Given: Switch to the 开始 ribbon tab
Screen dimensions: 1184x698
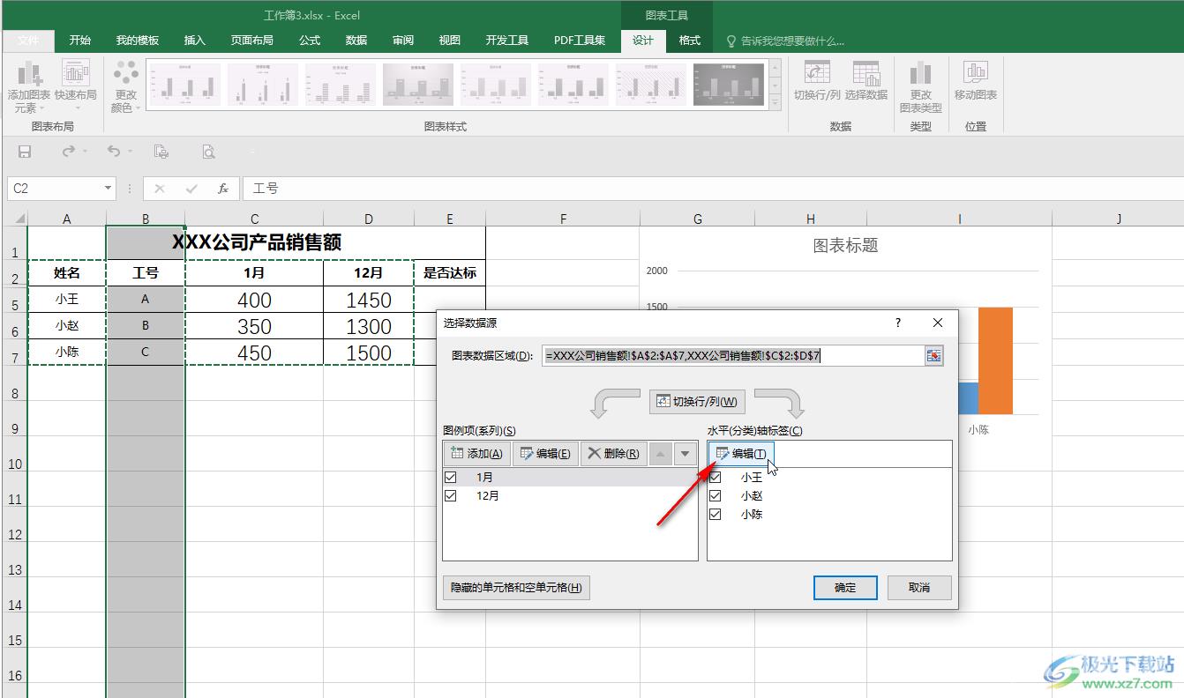Looking at the screenshot, I should tap(80, 41).
